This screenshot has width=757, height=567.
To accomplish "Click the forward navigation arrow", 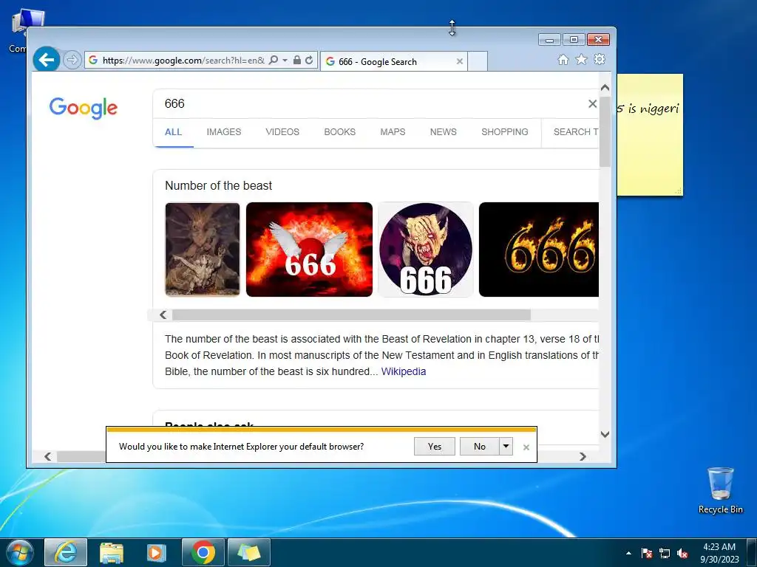I will coord(72,60).
